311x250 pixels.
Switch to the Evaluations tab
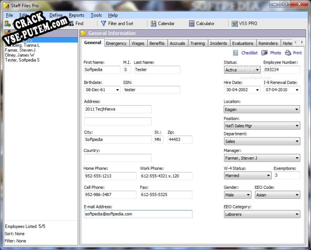[242, 43]
